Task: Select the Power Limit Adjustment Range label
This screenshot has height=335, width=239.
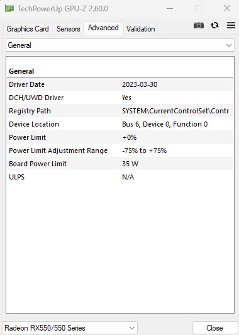Action: (58, 150)
